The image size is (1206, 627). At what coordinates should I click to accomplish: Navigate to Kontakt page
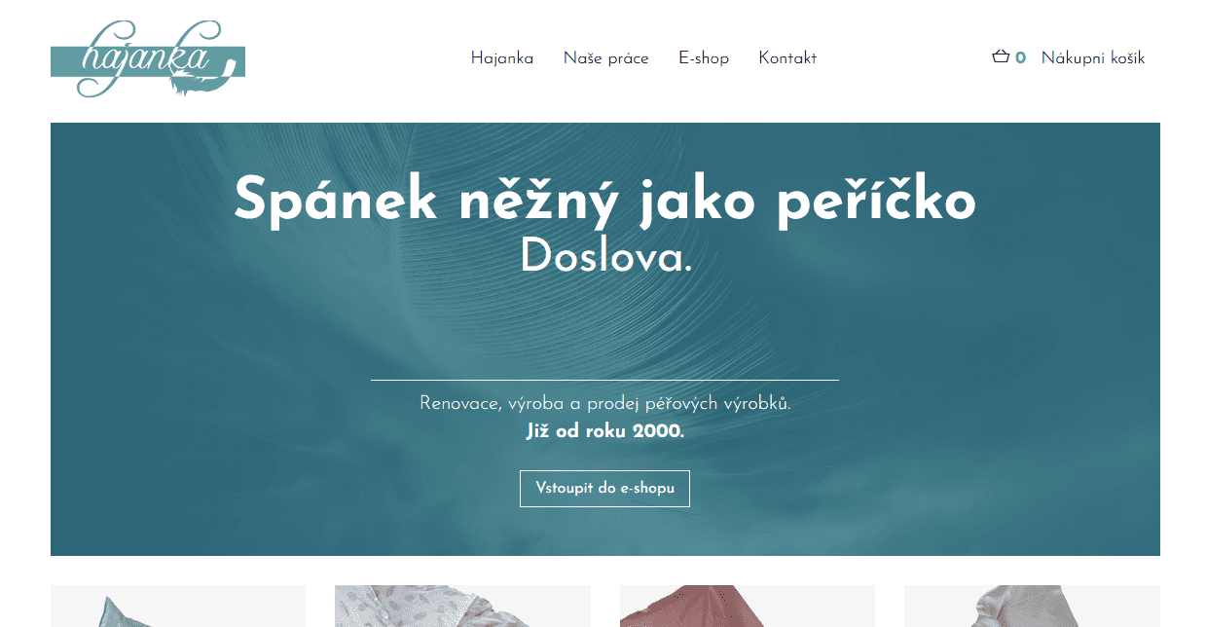(x=787, y=58)
